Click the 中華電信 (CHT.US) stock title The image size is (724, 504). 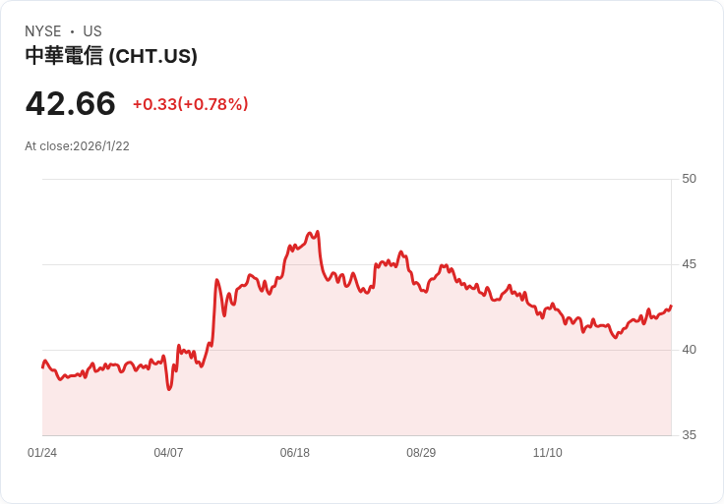pos(111,56)
